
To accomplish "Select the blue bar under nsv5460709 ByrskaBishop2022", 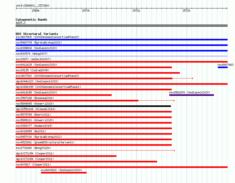I will tap(121, 45).
